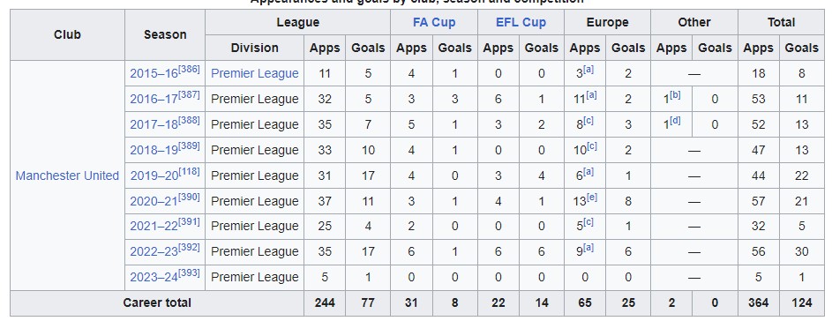This screenshot has height=321, width=832.
Task: Open the Manchester United club link
Action: pos(67,175)
